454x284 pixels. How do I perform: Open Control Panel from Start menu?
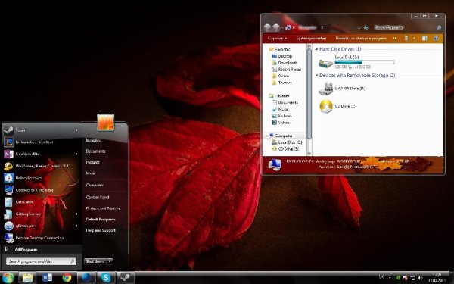click(98, 198)
